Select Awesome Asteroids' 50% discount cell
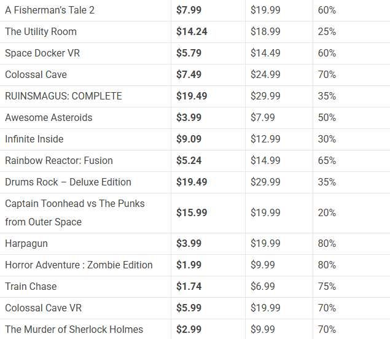 coord(327,118)
